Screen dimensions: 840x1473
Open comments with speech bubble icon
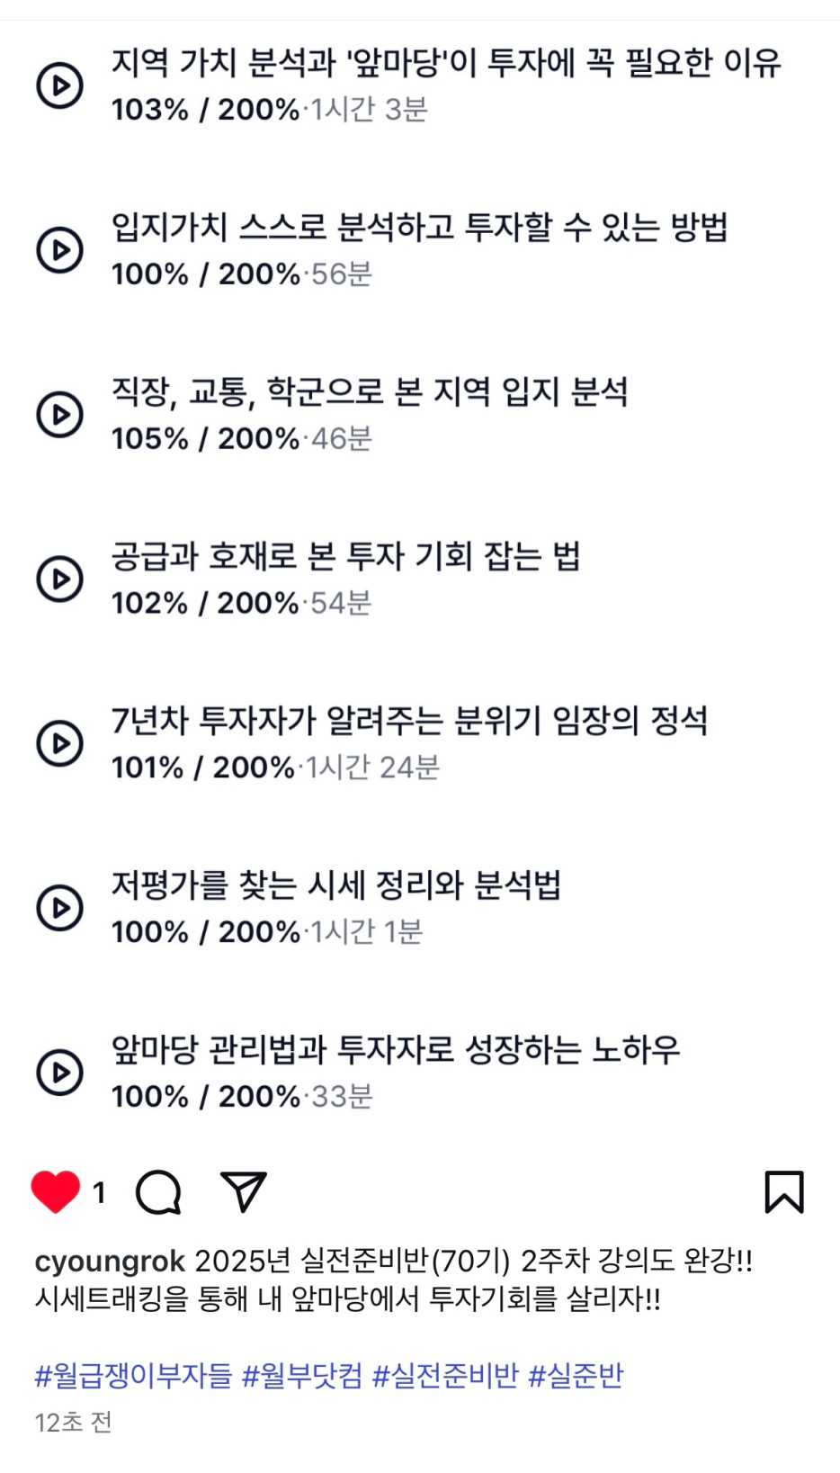[159, 1192]
